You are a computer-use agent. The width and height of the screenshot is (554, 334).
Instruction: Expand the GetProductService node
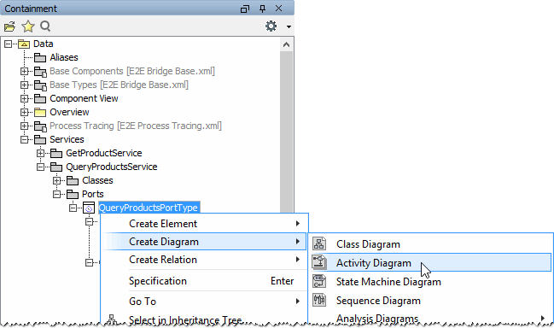click(x=40, y=154)
